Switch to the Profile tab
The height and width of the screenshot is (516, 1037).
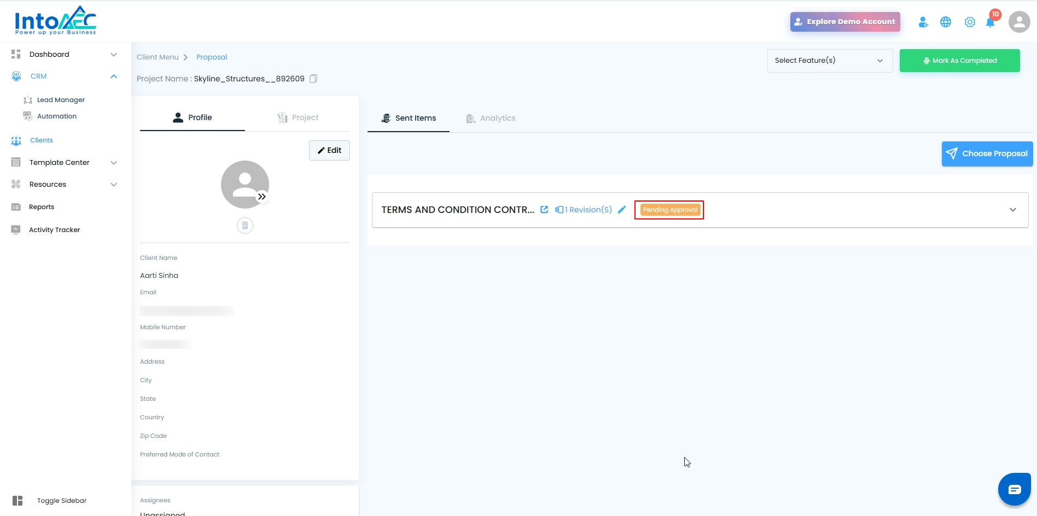click(x=193, y=117)
